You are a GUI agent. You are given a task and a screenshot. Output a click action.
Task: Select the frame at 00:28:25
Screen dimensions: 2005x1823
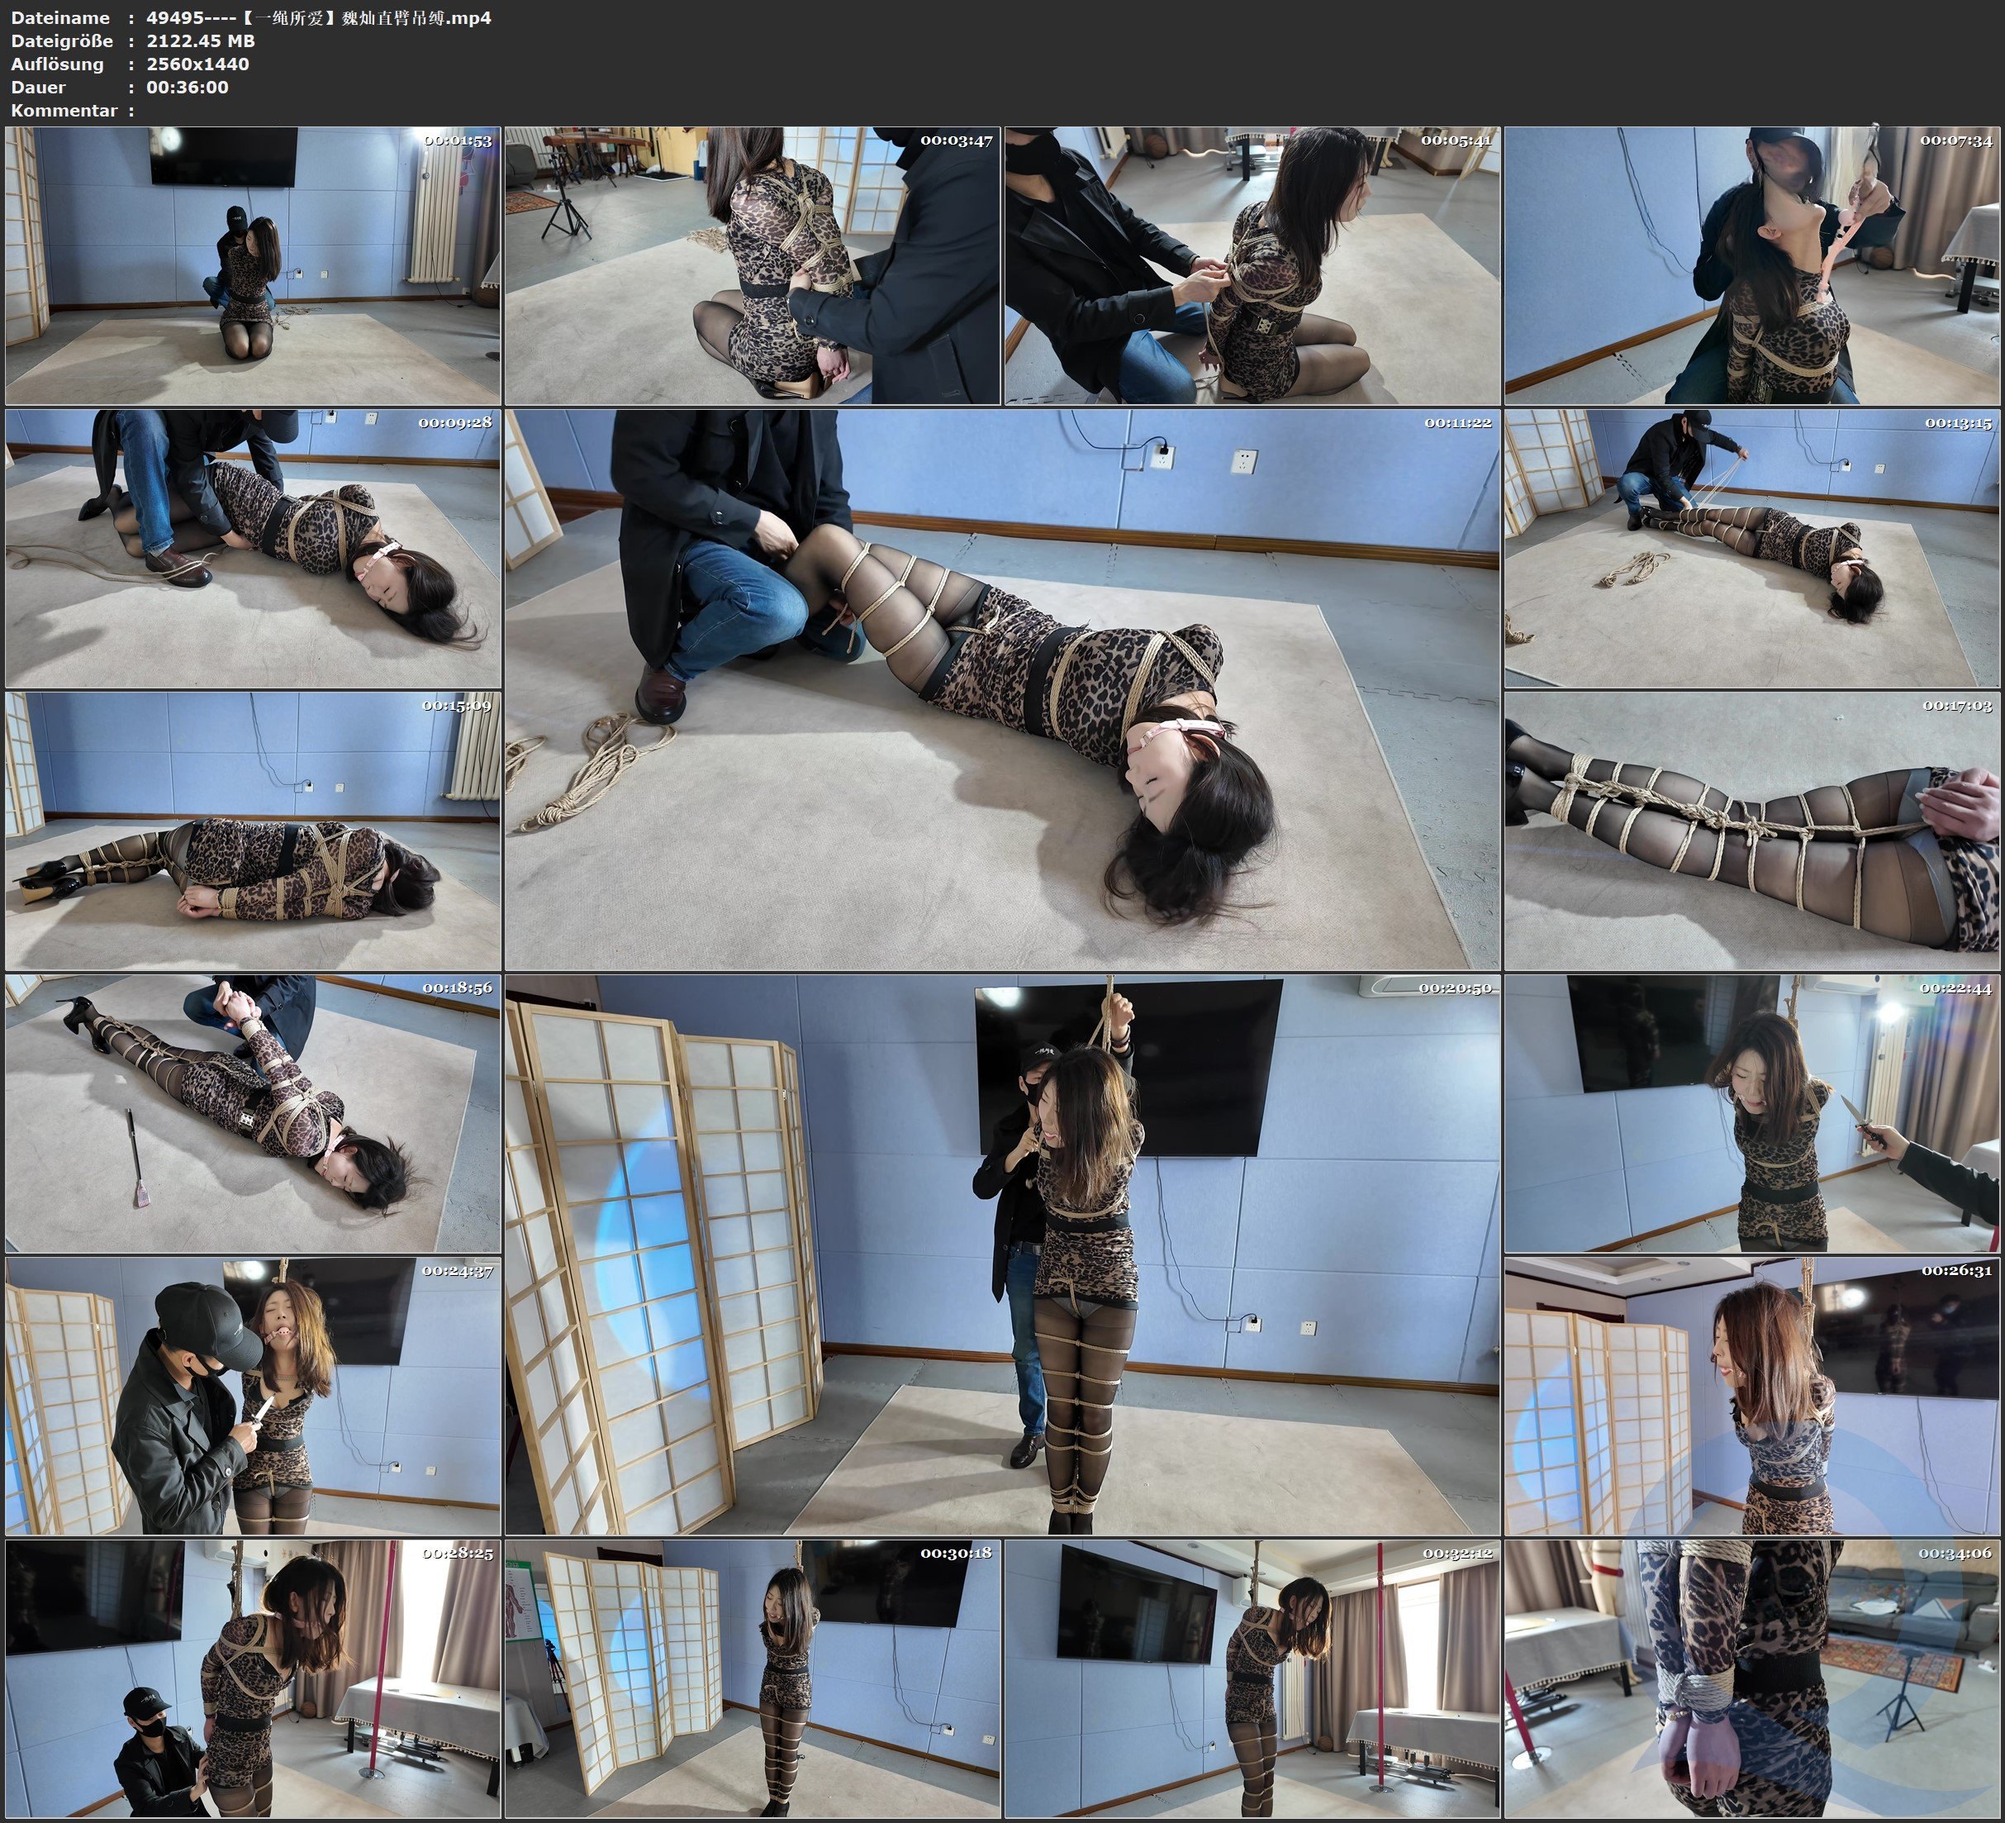pos(253,1678)
